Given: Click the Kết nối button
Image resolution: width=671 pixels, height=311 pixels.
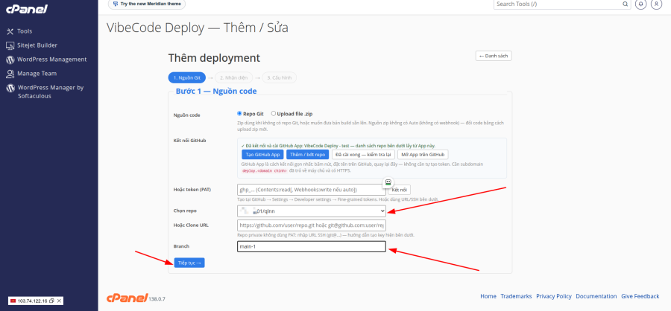Looking at the screenshot, I should [x=400, y=190].
